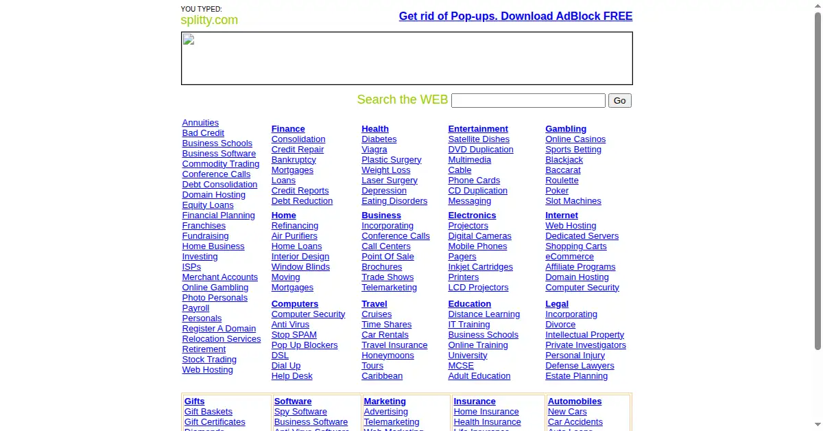Open the Fundraising link

(205, 236)
